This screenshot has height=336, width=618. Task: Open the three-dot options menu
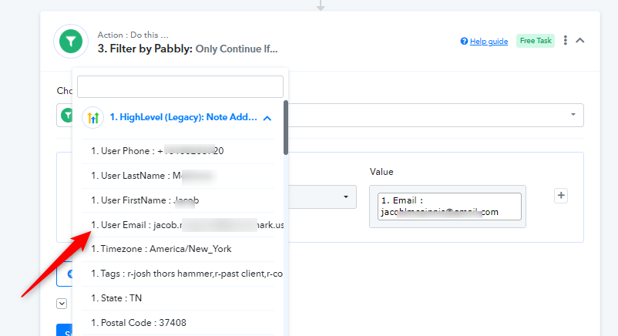click(x=565, y=40)
